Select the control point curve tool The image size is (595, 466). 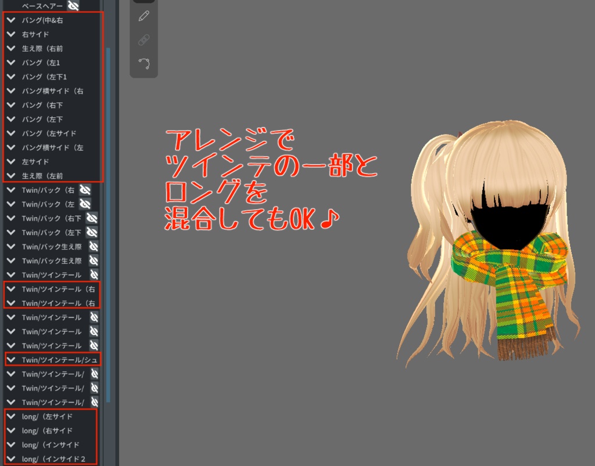(144, 63)
